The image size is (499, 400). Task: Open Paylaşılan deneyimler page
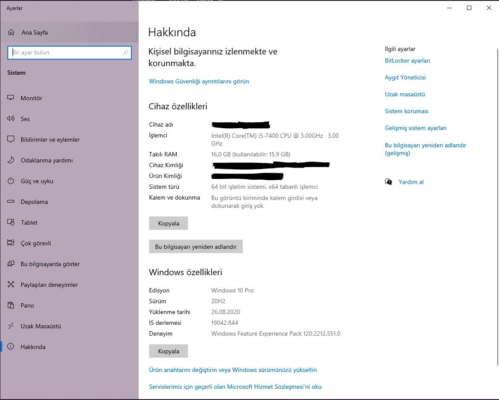click(70, 285)
